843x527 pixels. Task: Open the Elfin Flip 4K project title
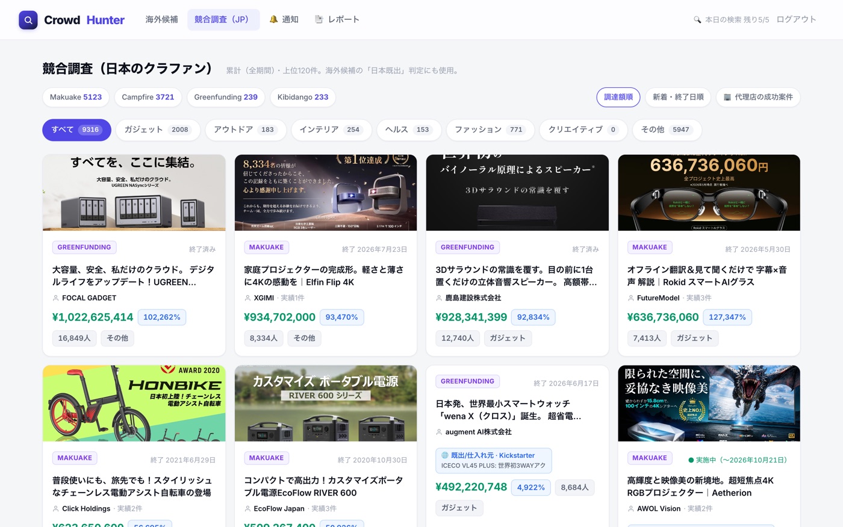(x=324, y=276)
